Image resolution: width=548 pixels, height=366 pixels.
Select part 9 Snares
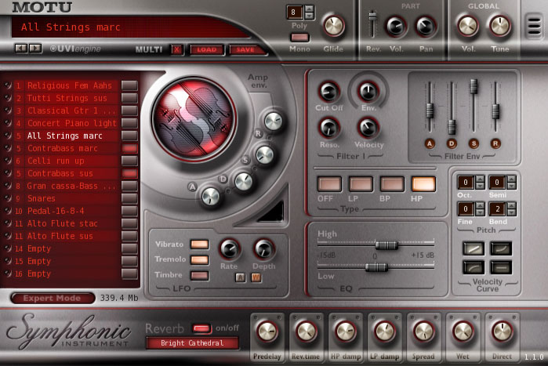67,198
